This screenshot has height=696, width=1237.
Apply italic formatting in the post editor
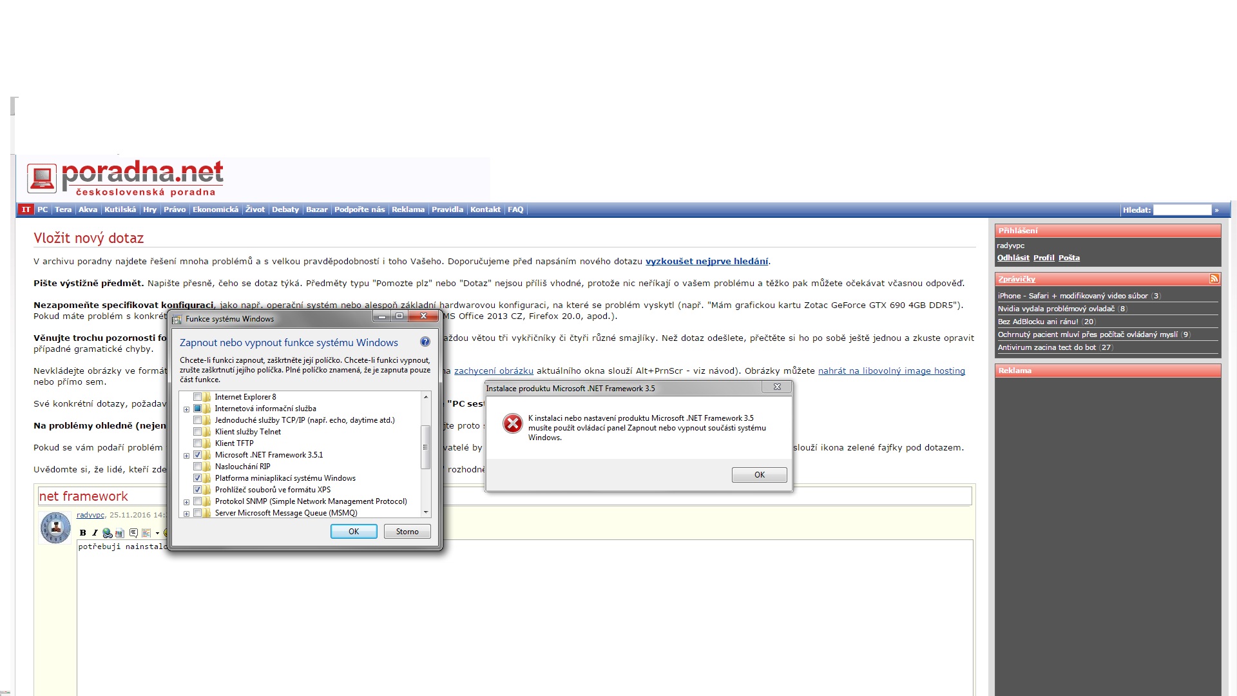point(95,533)
